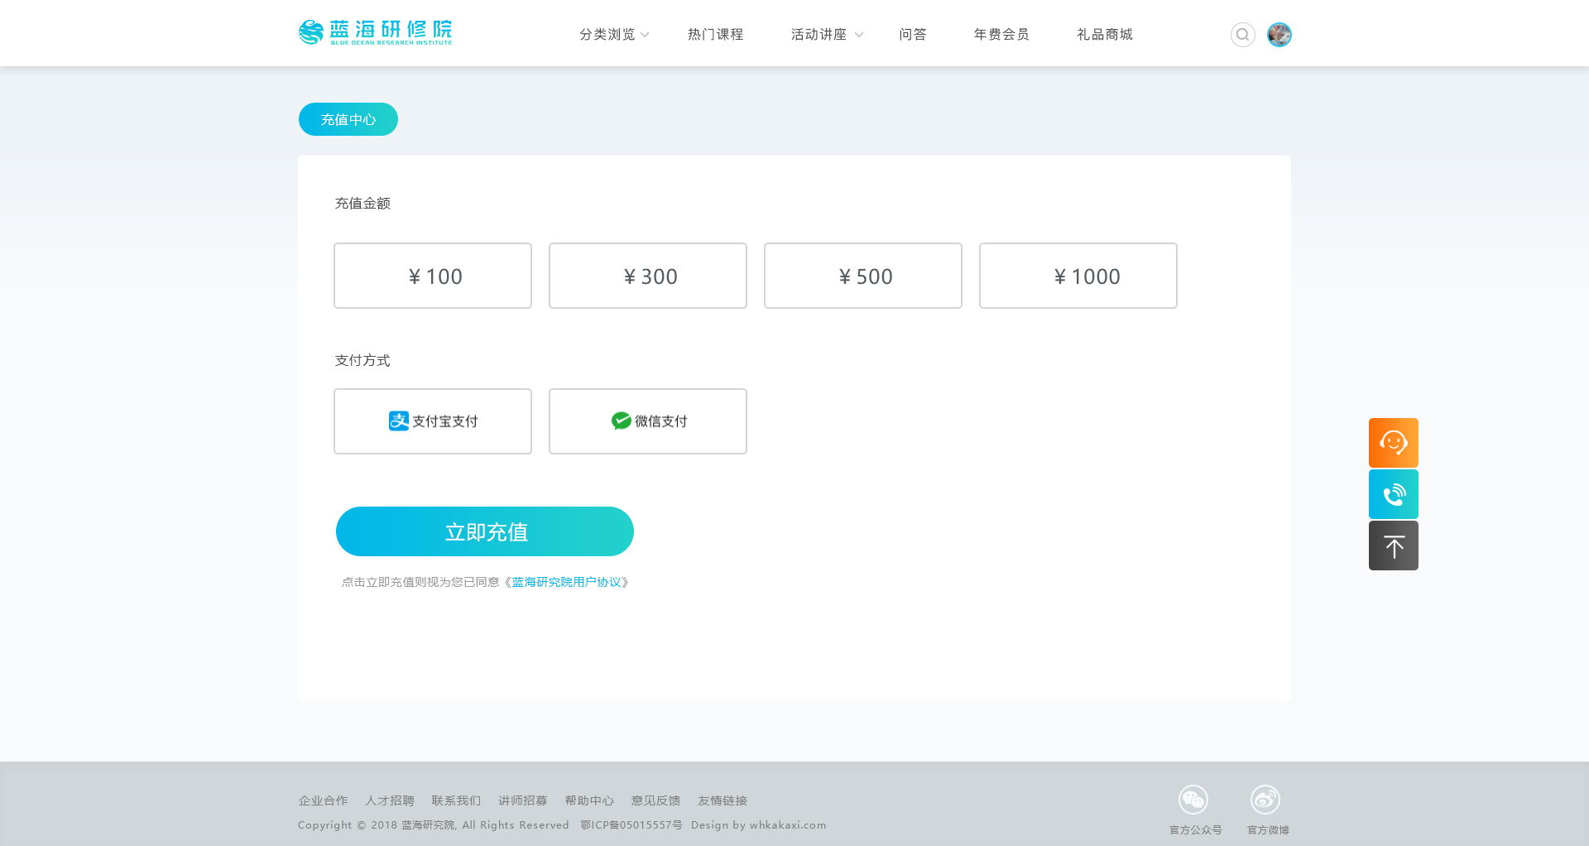This screenshot has height=846, width=1589.
Task: Choose 微信支付 payment method
Action: tap(648, 421)
